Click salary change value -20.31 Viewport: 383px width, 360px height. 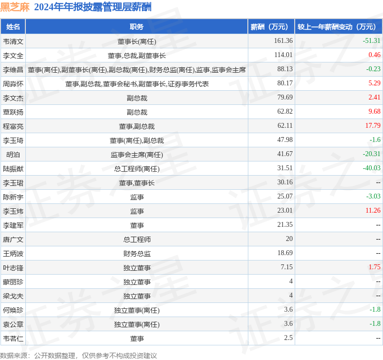click(x=371, y=154)
